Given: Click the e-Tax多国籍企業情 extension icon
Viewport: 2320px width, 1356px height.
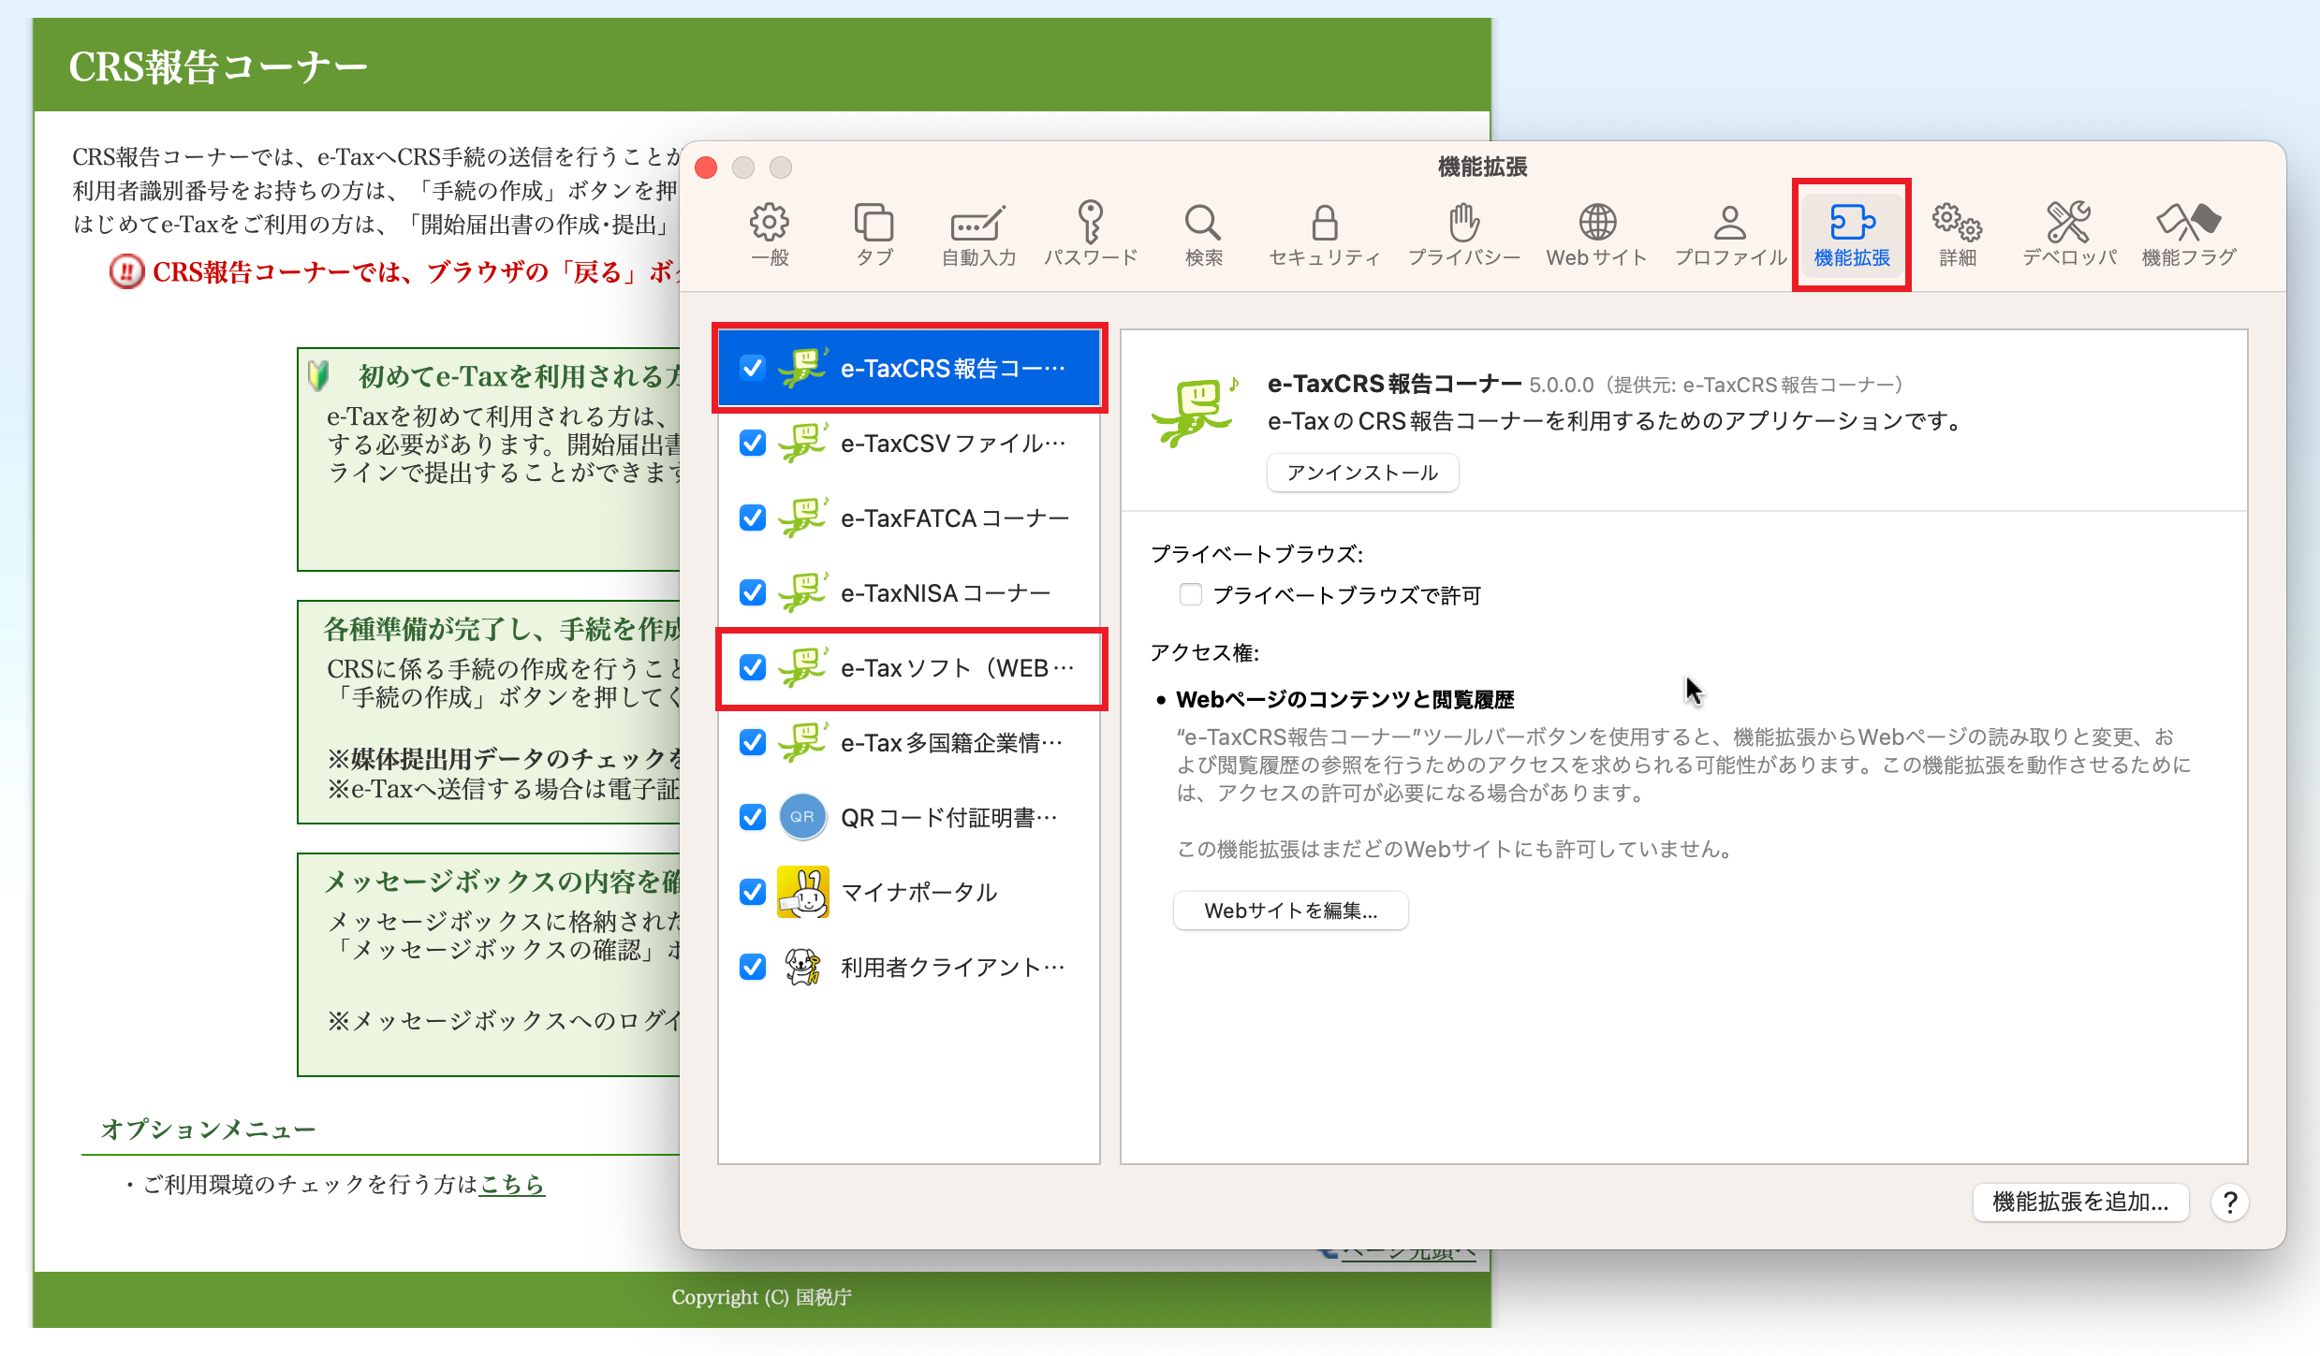Looking at the screenshot, I should (x=803, y=742).
